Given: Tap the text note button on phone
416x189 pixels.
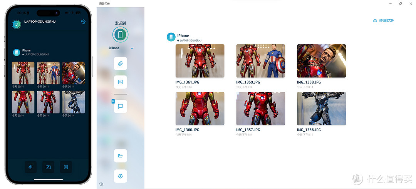Looking at the screenshot, I should coord(66,167).
